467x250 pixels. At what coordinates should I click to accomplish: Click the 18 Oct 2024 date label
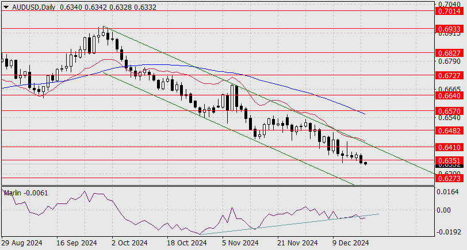(186, 243)
